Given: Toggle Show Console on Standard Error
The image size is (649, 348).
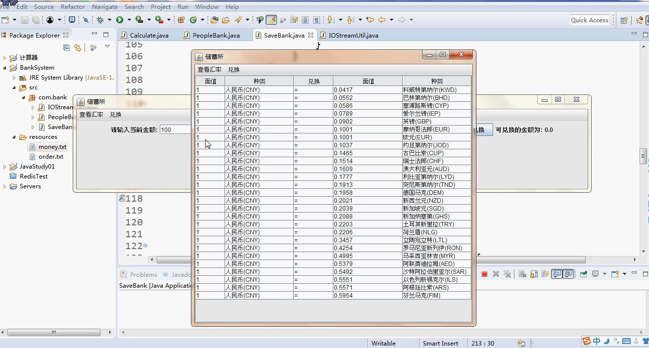Looking at the screenshot, I should (x=568, y=274).
